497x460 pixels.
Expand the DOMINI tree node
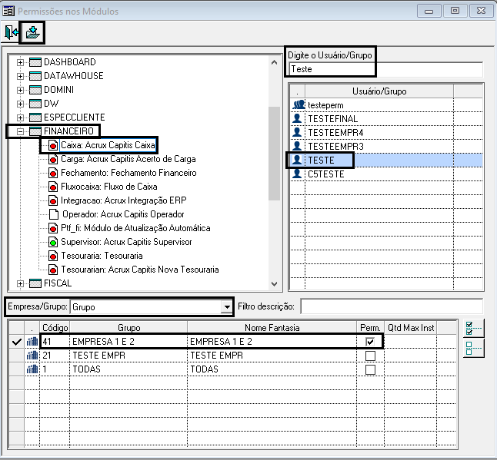[20, 90]
